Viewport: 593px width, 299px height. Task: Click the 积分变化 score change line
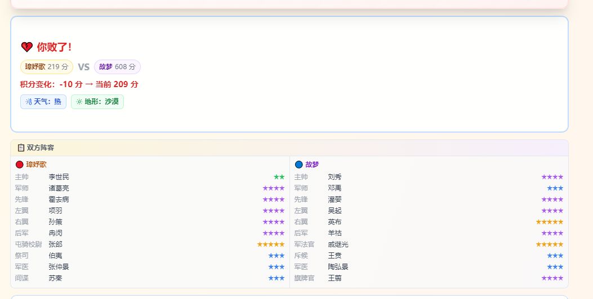[79, 84]
